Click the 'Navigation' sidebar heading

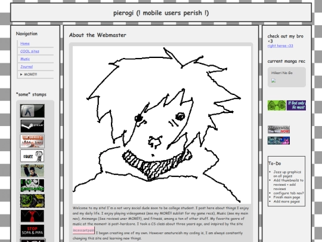pyautogui.click(x=27, y=33)
